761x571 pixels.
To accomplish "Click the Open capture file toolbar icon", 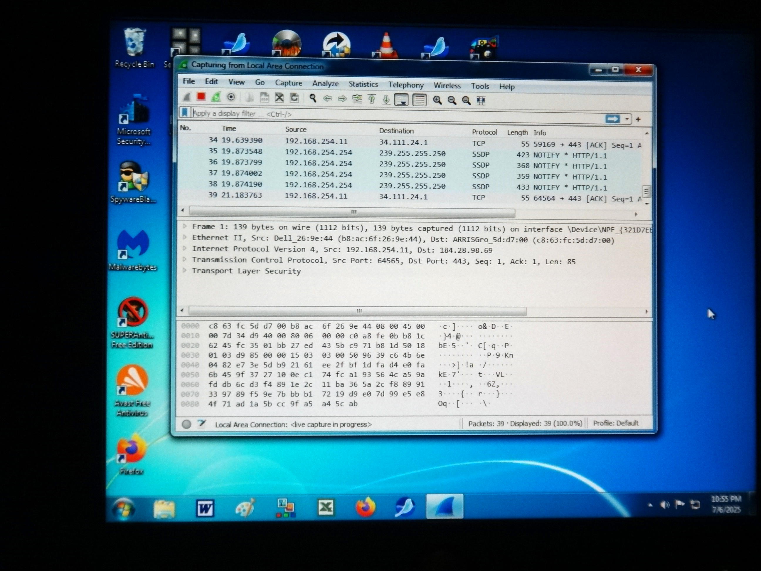I will pos(250,98).
